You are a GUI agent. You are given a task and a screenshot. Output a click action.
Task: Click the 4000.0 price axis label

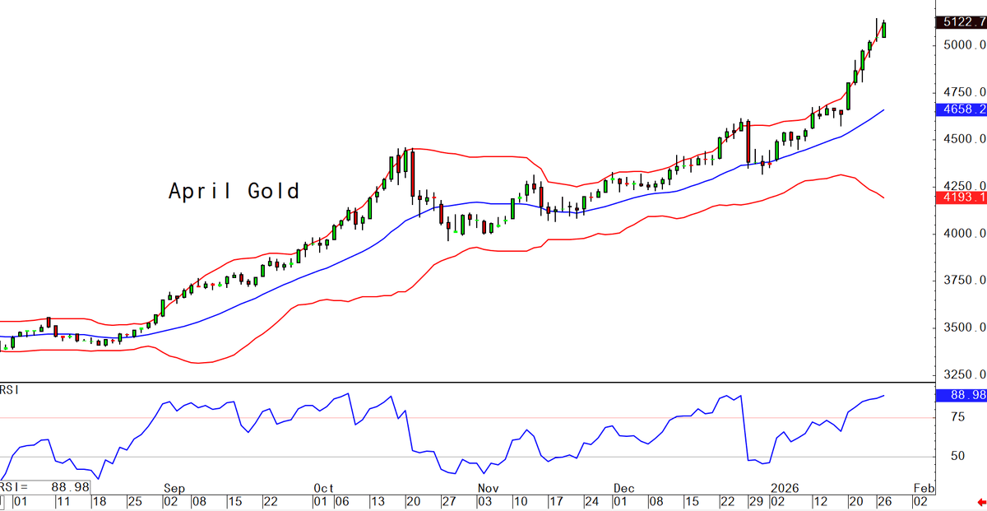964,234
